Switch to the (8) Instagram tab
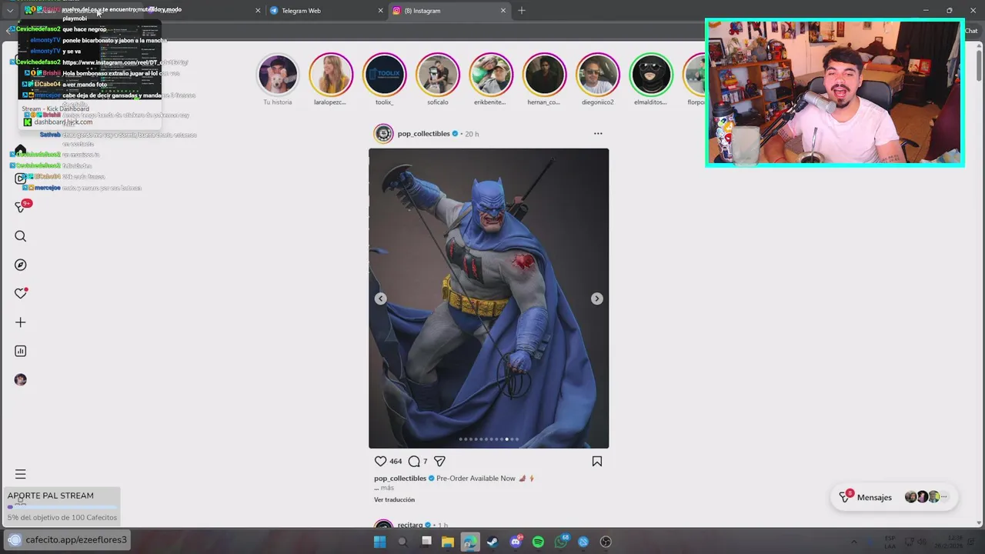The width and height of the screenshot is (985, 554). pyautogui.click(x=449, y=11)
